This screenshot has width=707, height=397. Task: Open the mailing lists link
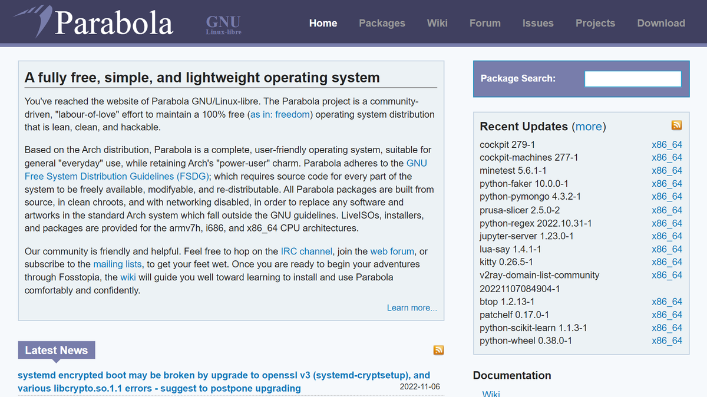pos(117,264)
